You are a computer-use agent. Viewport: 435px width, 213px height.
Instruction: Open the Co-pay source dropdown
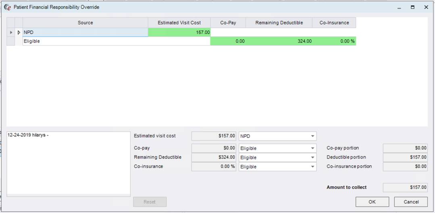click(x=312, y=148)
